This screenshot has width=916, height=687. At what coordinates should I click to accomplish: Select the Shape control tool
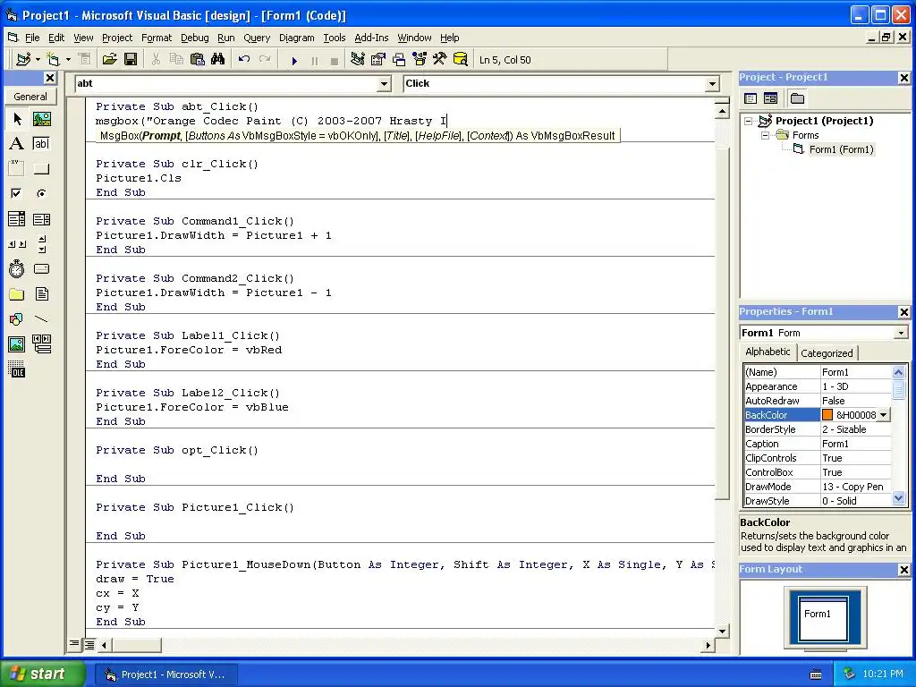click(x=17, y=319)
